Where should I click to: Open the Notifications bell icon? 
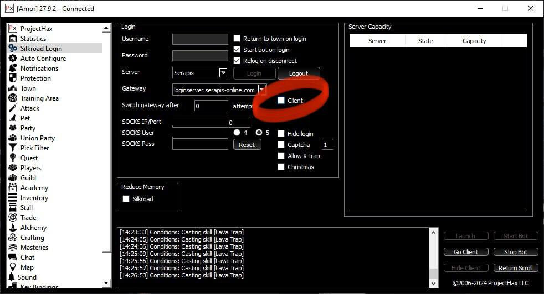(x=13, y=69)
